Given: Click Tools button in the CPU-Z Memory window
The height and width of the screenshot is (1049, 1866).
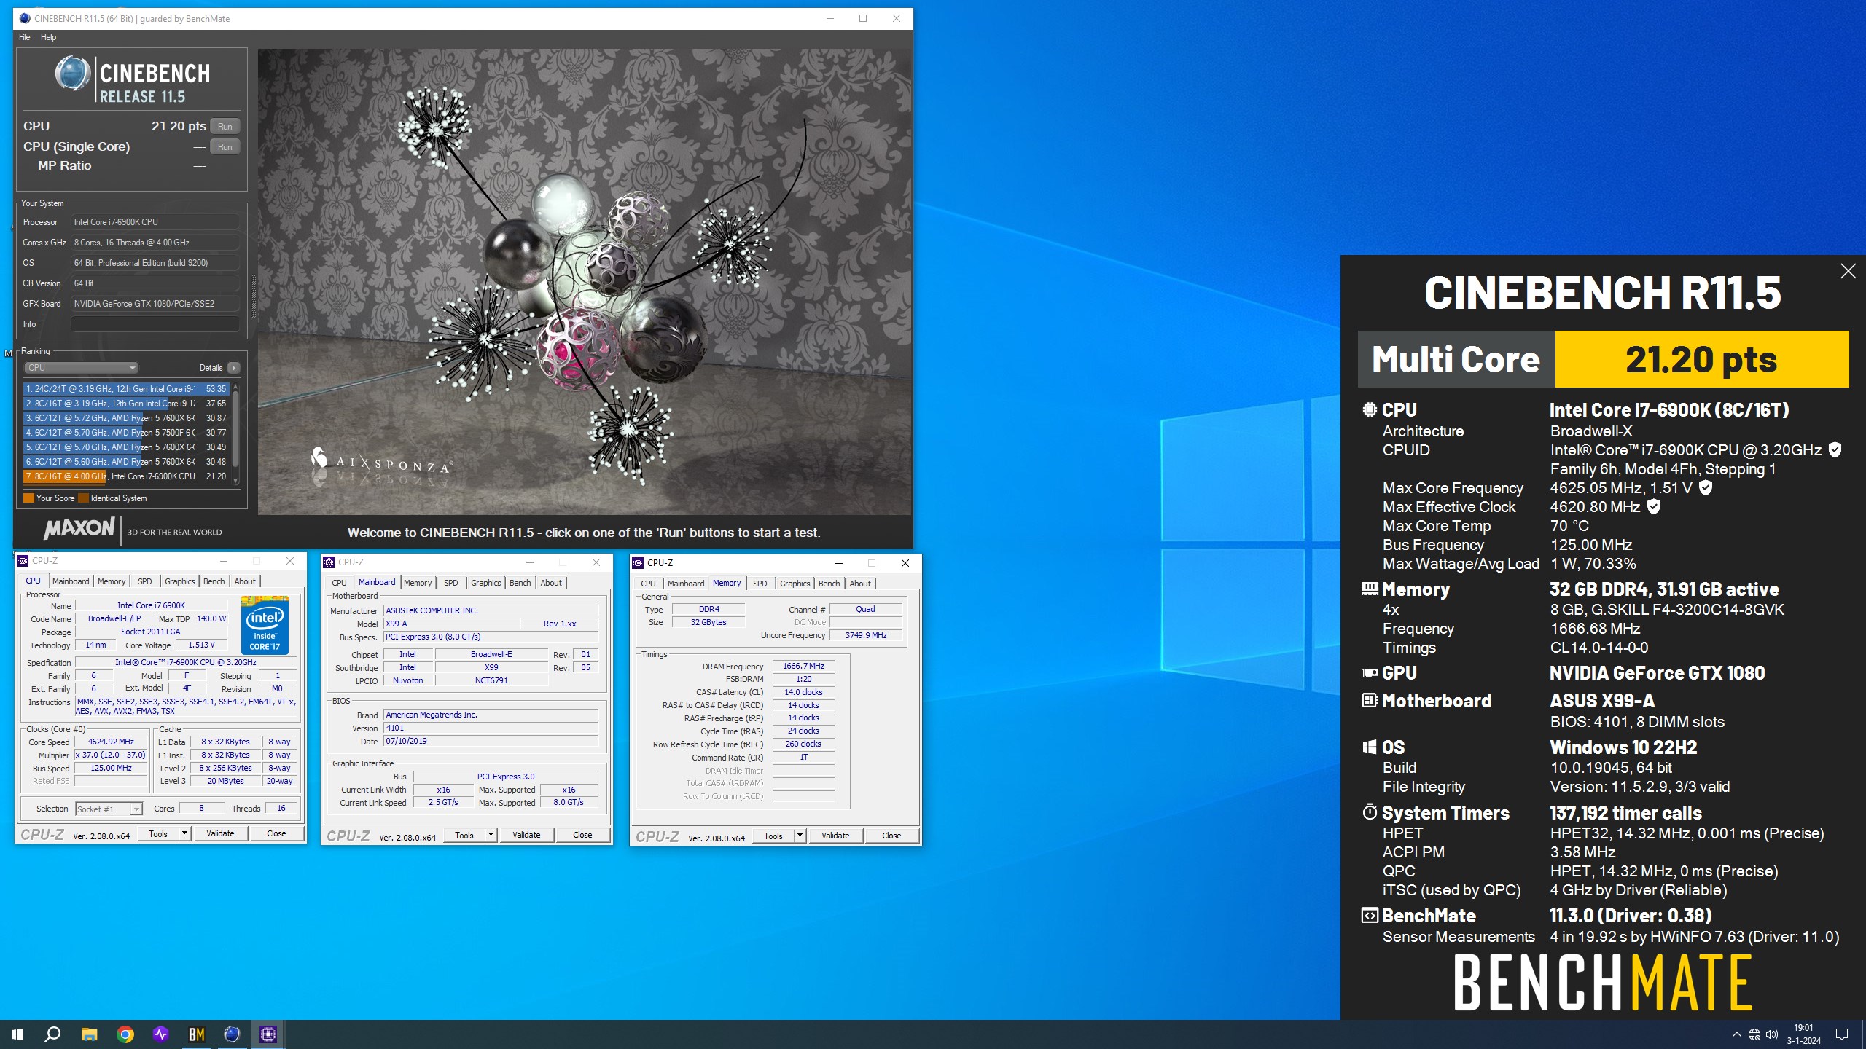Looking at the screenshot, I should pyautogui.click(x=773, y=836).
